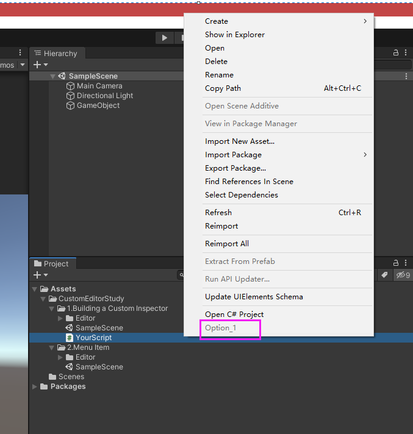Click the Unity scene icon beside SampleScene root

click(x=62, y=76)
